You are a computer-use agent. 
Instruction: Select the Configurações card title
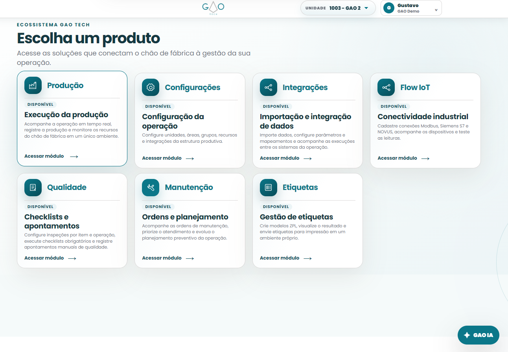point(193,87)
